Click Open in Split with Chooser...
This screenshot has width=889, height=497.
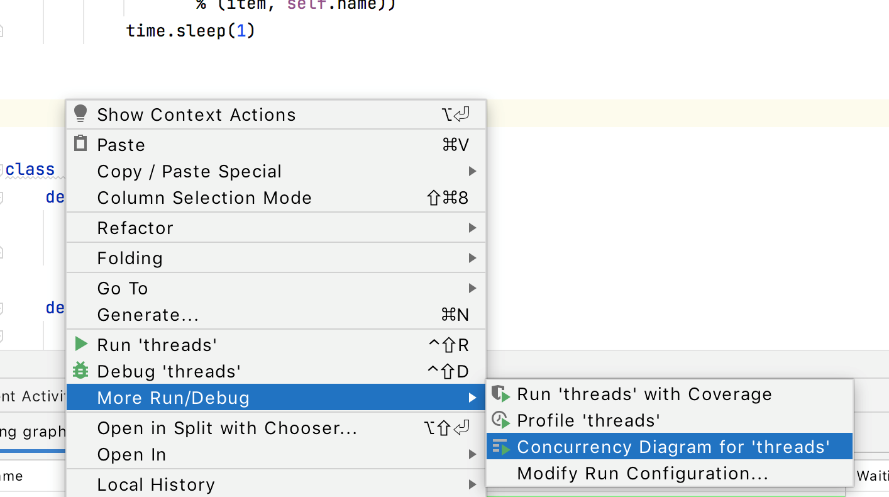(227, 428)
